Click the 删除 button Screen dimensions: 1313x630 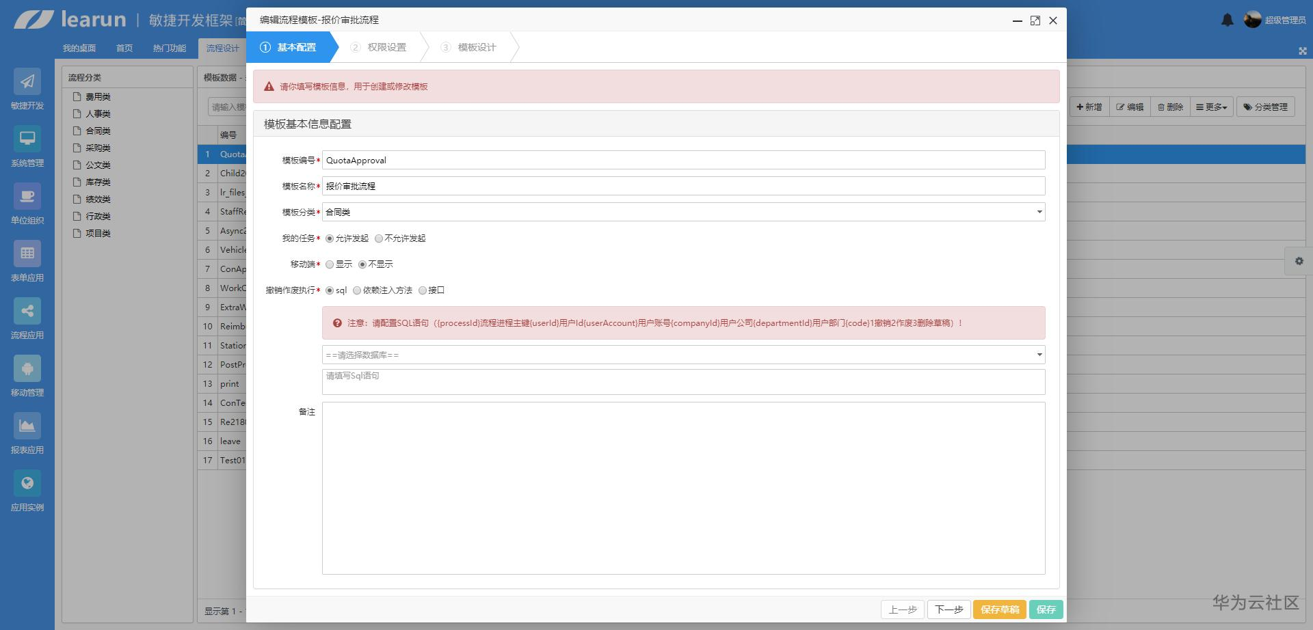(x=1170, y=107)
